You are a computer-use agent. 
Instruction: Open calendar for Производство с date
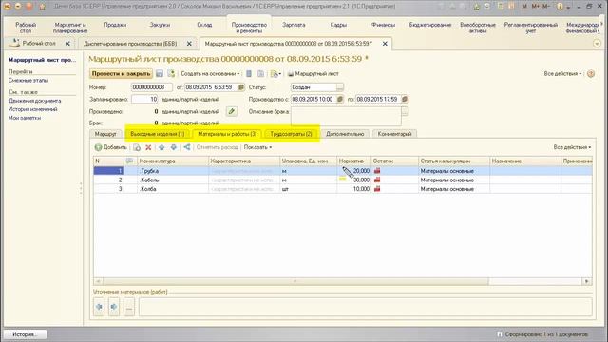pyautogui.click(x=340, y=99)
